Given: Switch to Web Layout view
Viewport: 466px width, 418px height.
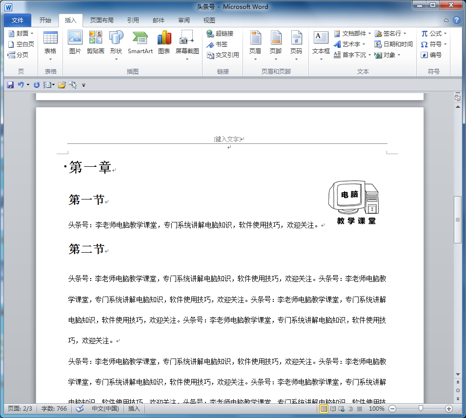Looking at the screenshot, I should click(342, 409).
